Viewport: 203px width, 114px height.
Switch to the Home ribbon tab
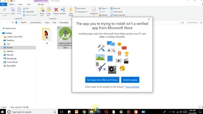[x=11, y=4]
